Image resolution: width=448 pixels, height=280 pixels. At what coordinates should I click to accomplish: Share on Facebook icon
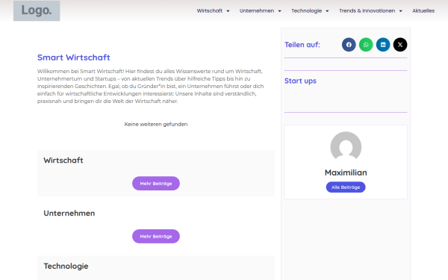pos(349,45)
